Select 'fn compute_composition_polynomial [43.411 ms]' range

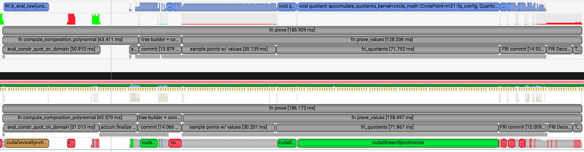[x=70, y=40]
